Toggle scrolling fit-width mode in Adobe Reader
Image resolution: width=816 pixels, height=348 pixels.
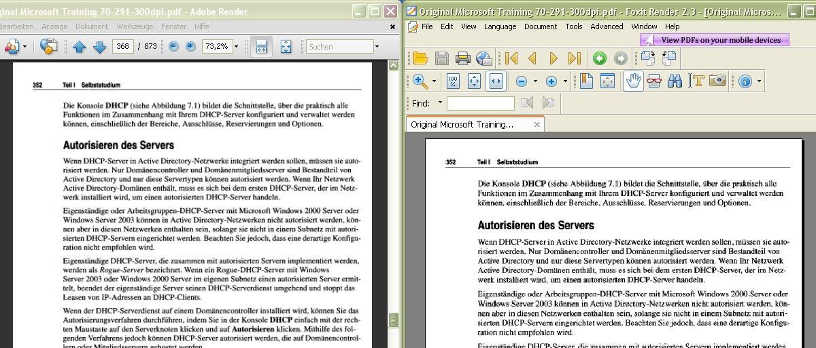(x=262, y=46)
